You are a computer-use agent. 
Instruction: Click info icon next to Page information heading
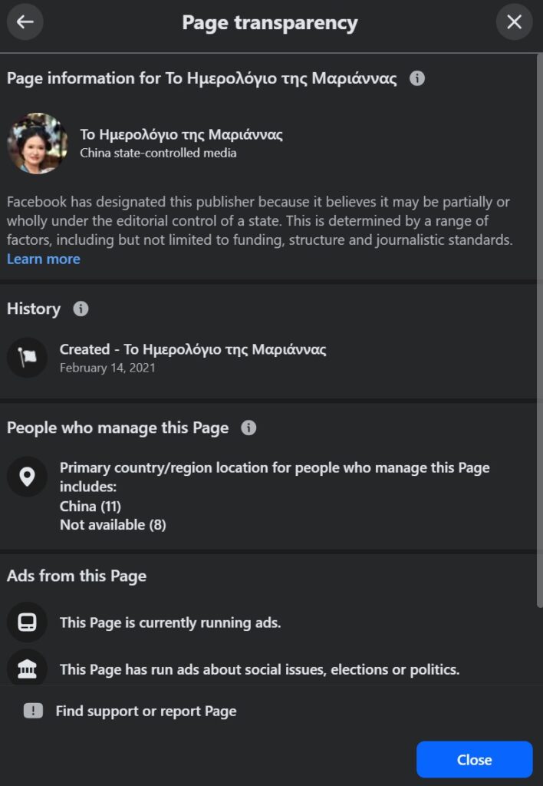416,78
